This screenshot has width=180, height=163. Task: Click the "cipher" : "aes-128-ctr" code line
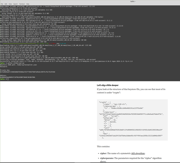click(x=115, y=104)
